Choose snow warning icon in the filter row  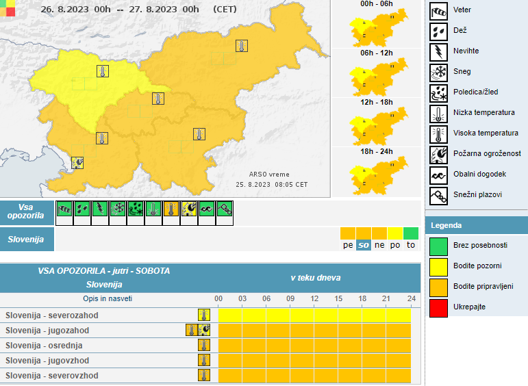118,209
